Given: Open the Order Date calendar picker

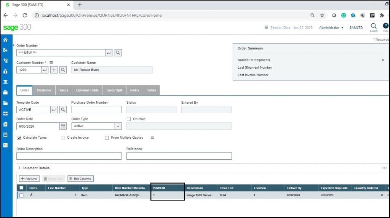Looking at the screenshot, I should pos(63,126).
